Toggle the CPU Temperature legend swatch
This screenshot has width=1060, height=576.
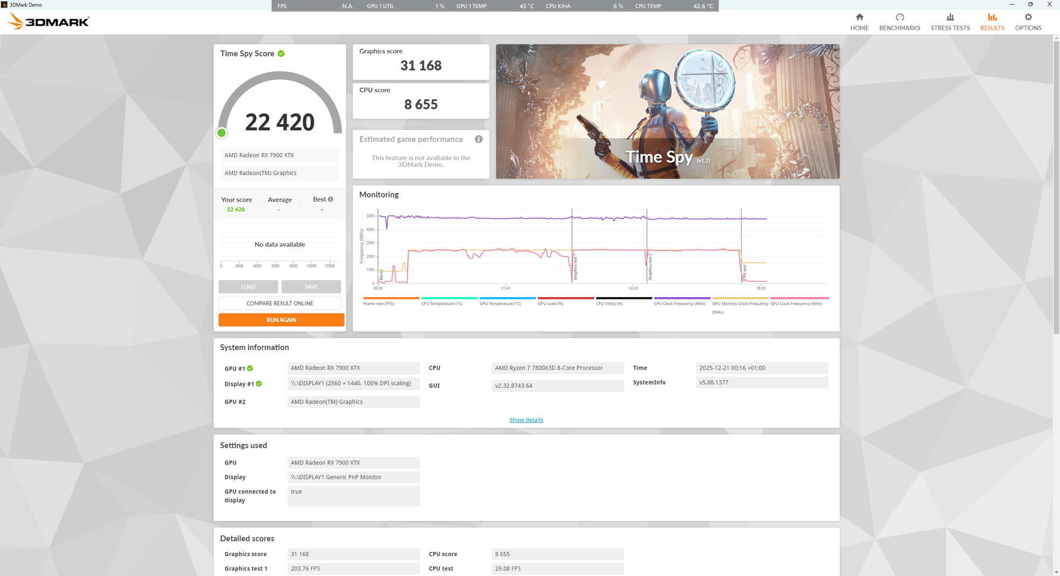(x=450, y=298)
